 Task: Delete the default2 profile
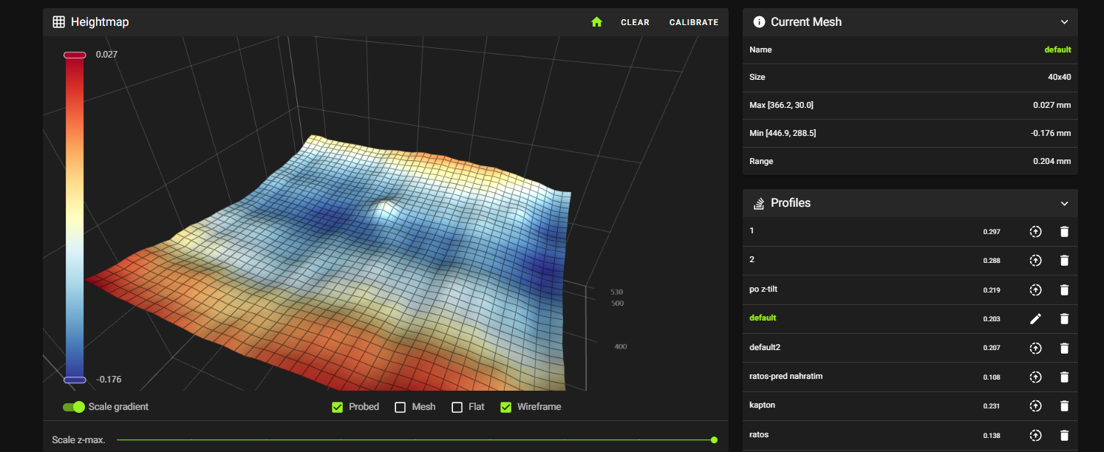pyautogui.click(x=1064, y=348)
